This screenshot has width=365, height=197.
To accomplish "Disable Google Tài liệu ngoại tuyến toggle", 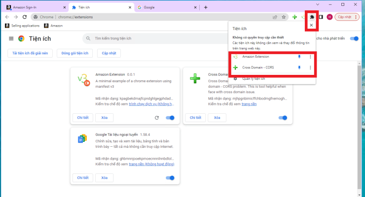I will pyautogui.click(x=171, y=178).
